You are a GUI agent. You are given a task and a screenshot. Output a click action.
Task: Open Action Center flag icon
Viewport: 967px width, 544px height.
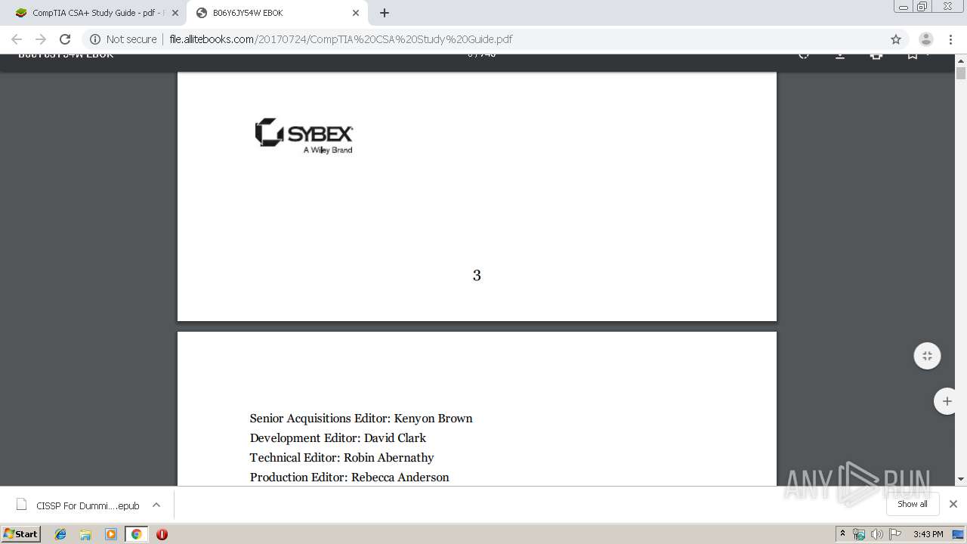[x=894, y=534]
